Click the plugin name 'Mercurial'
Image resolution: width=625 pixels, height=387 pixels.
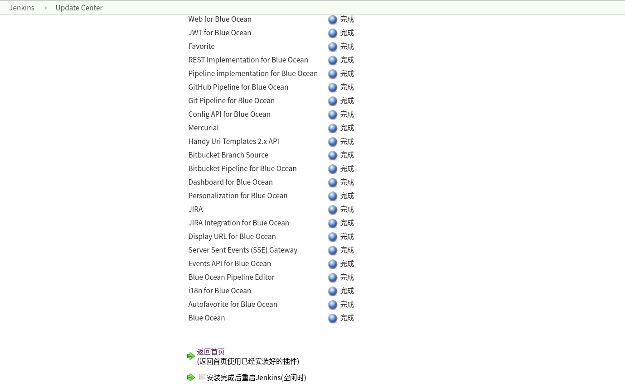coord(203,128)
